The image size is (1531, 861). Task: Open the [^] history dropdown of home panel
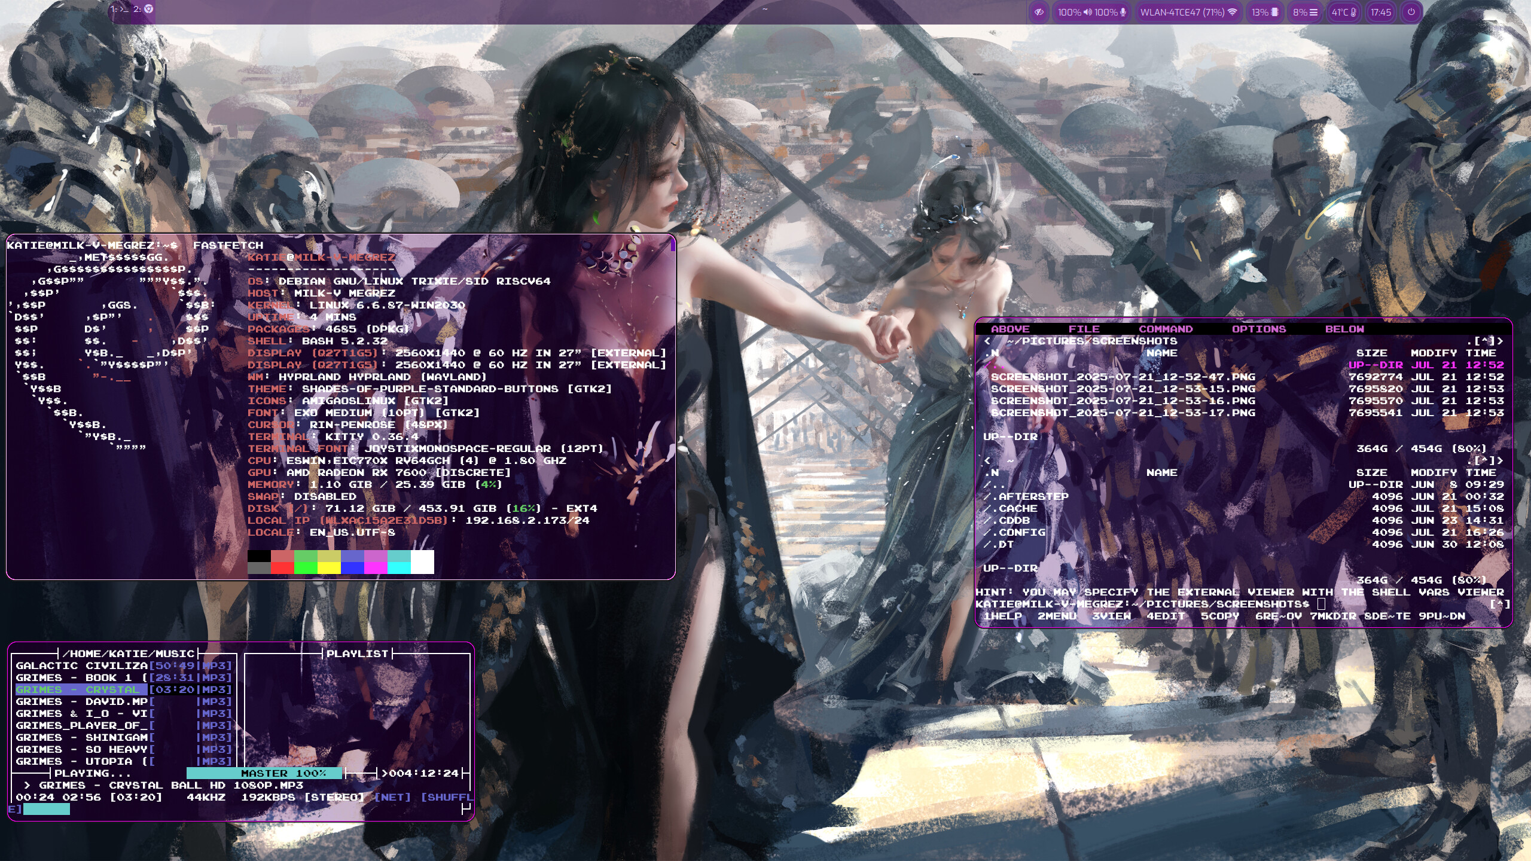pyautogui.click(x=1484, y=460)
